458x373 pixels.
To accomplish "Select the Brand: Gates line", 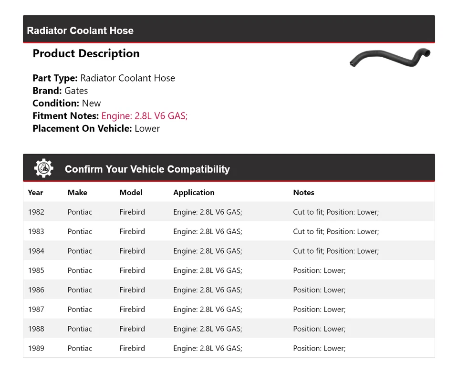I will 60,91.
